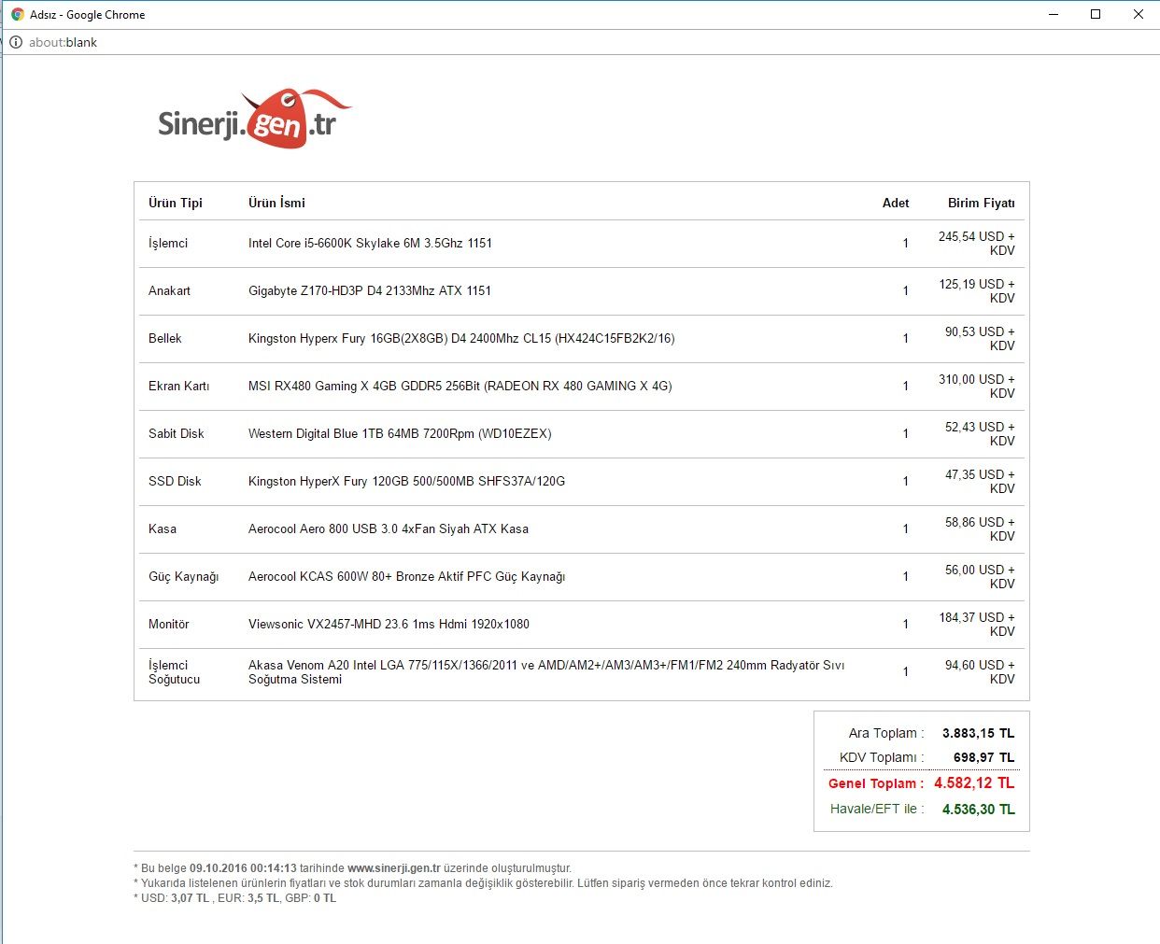Select 'Aerocool Aero 800' case product name
The height and width of the screenshot is (944, 1160).
pos(389,528)
